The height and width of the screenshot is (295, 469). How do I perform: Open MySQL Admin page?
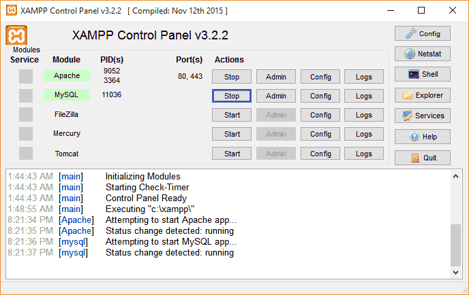pos(276,96)
